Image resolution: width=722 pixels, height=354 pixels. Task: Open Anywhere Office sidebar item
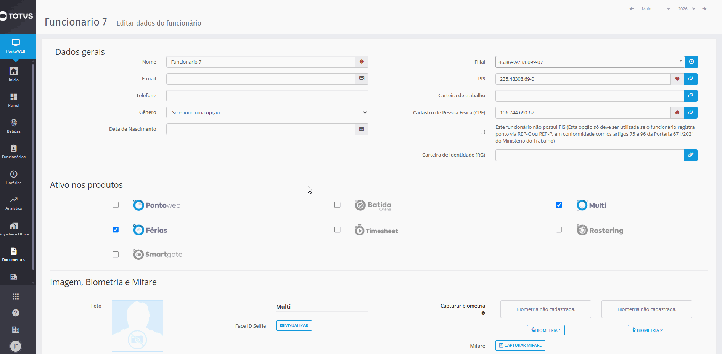click(x=14, y=229)
